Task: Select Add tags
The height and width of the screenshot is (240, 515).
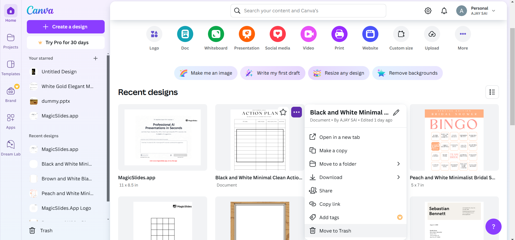Action: tap(356, 218)
